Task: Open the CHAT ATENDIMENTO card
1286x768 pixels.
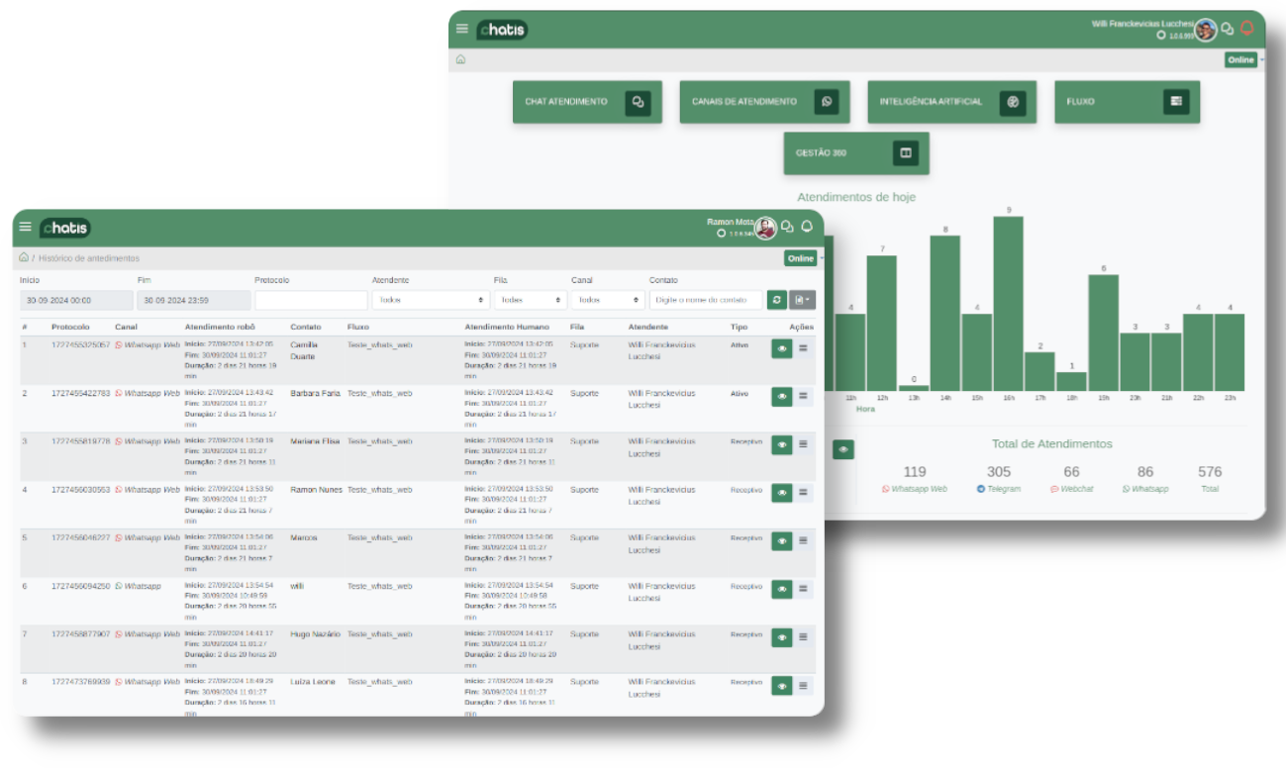Action: (587, 102)
